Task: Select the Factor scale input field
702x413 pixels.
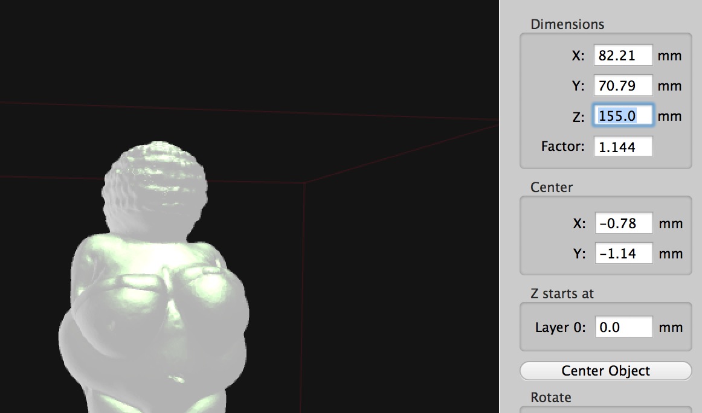Action: point(623,146)
